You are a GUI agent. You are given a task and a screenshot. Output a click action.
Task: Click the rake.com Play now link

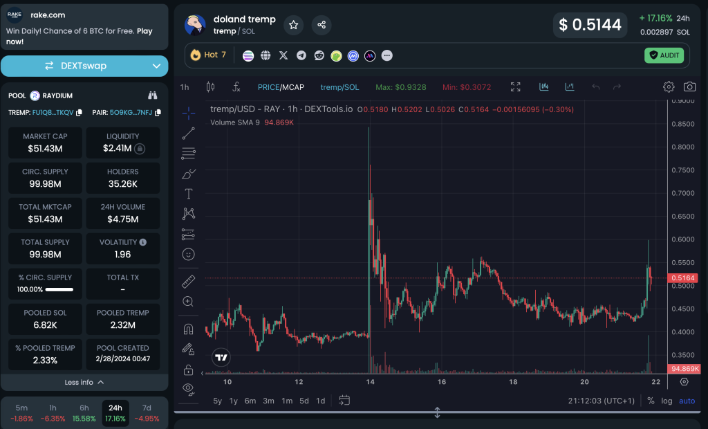click(x=80, y=36)
